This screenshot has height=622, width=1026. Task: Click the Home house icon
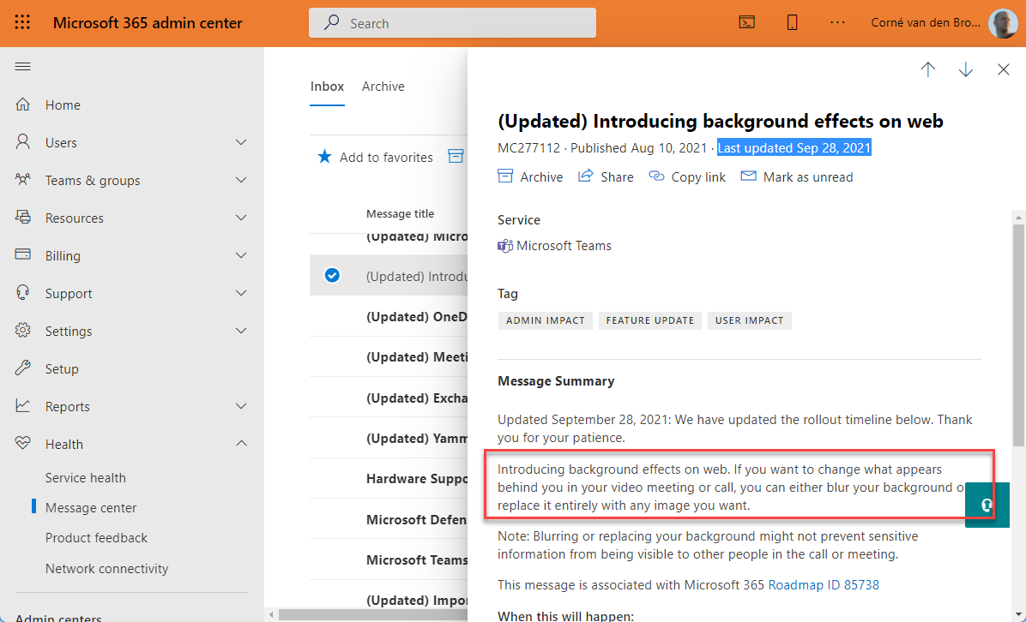click(x=23, y=105)
